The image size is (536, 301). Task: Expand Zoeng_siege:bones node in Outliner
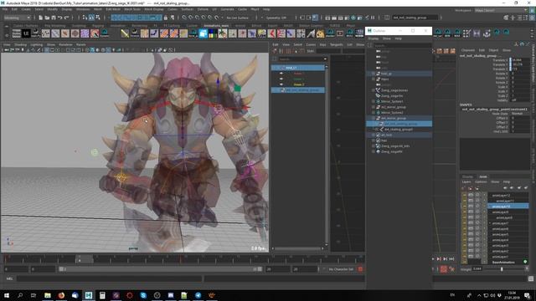click(374, 90)
